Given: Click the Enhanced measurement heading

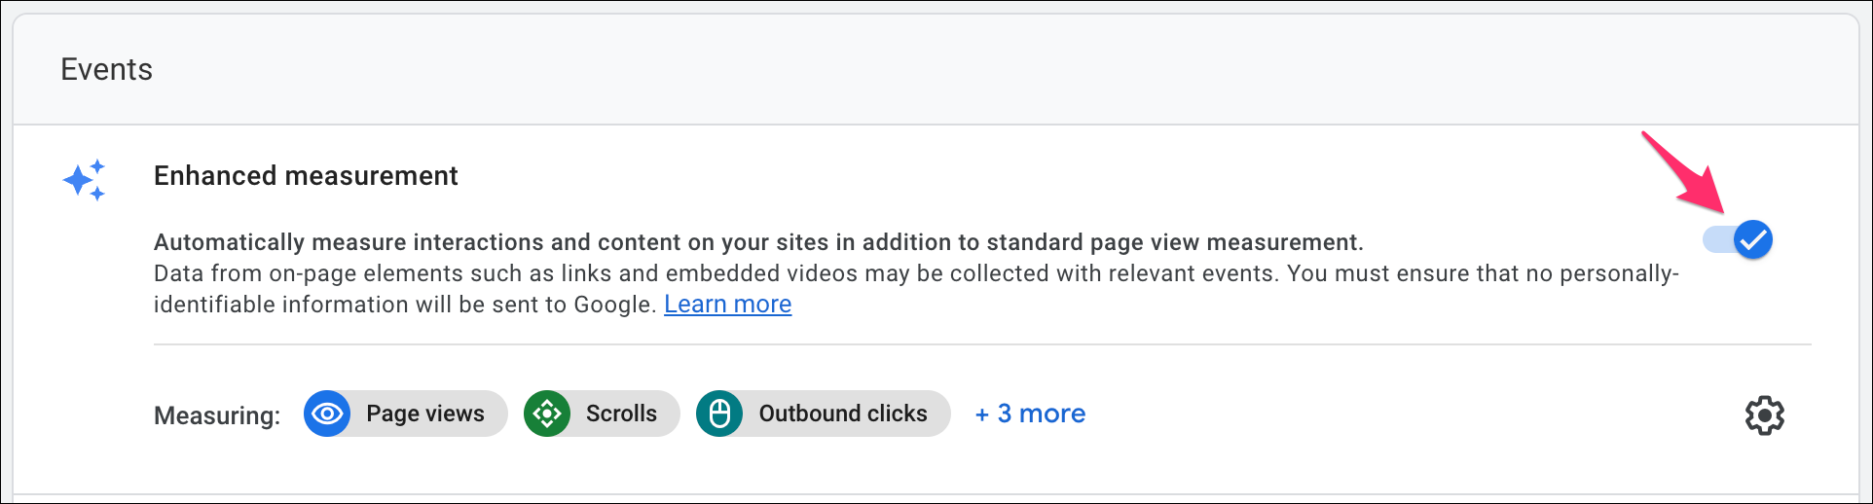Looking at the screenshot, I should (306, 176).
